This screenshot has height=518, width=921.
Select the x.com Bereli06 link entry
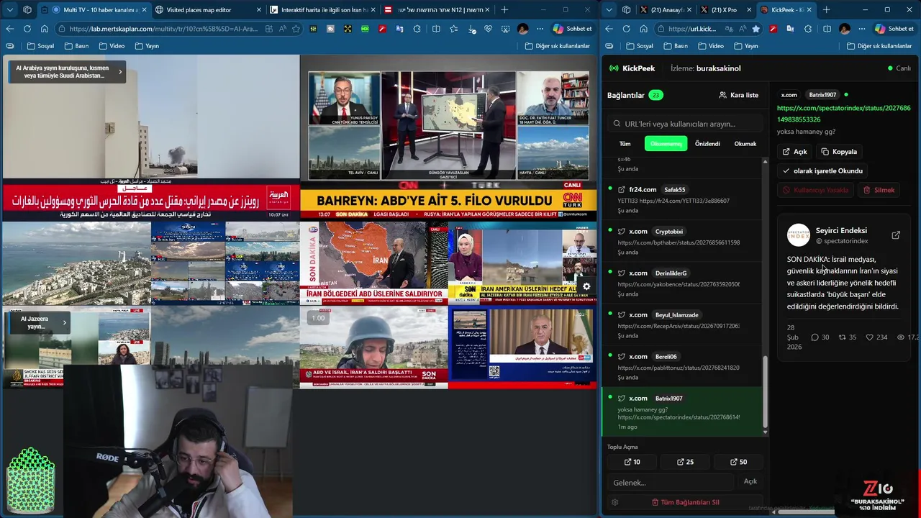pyautogui.click(x=681, y=366)
